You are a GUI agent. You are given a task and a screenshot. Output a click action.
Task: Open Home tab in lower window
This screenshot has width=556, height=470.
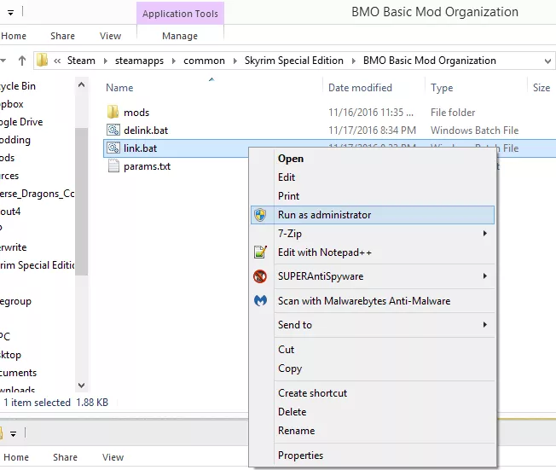(x=16, y=457)
